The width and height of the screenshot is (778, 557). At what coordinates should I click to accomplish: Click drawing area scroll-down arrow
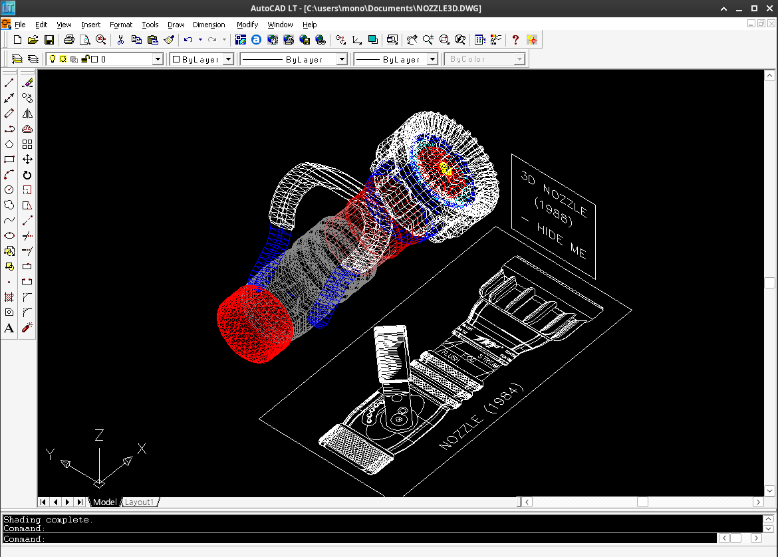point(769,491)
